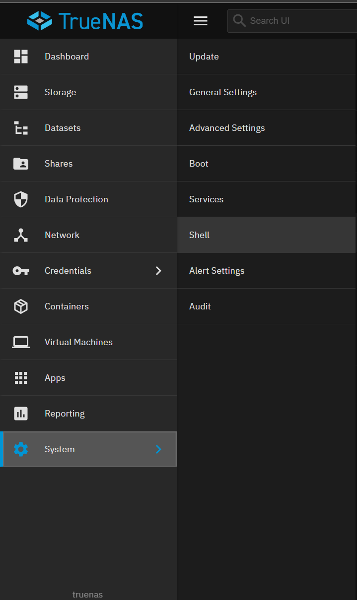Click the TrueNAS logo

(85, 21)
